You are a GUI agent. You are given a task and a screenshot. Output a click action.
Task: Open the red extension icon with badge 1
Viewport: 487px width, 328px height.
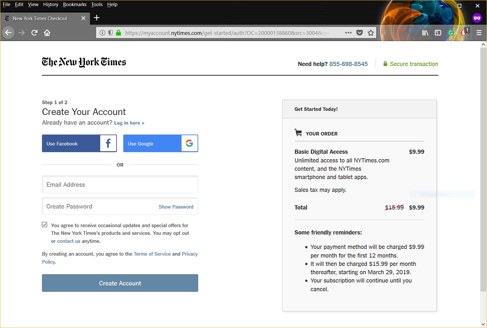464,32
